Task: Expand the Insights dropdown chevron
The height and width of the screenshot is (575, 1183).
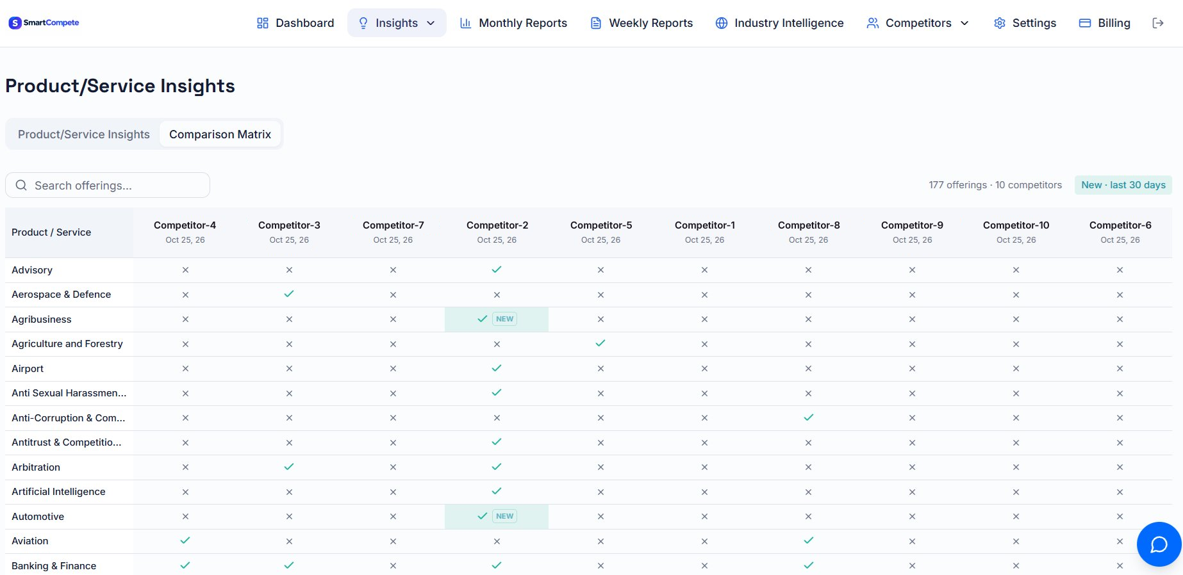Action: [x=431, y=23]
